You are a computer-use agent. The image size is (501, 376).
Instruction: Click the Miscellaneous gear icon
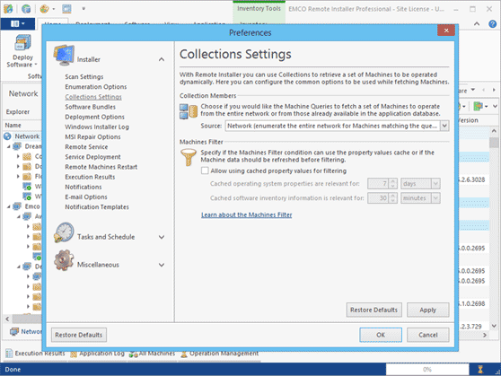[x=64, y=260]
